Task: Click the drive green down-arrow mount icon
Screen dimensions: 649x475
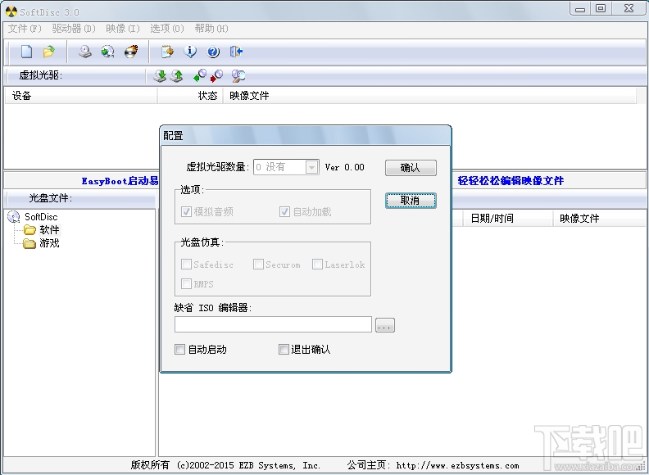Action: point(160,75)
